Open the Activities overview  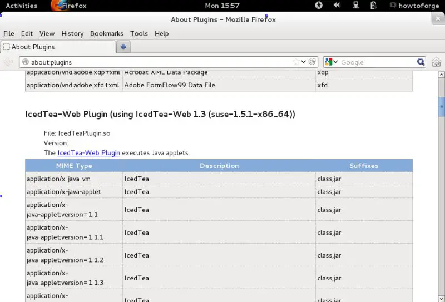click(x=22, y=6)
